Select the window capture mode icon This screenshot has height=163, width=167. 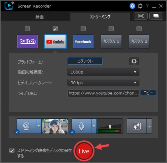coord(156,16)
